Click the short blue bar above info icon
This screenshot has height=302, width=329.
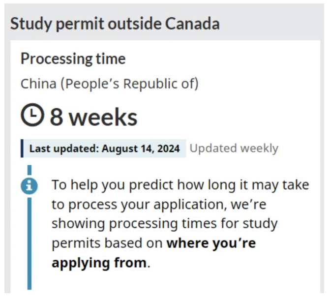click(x=30, y=170)
